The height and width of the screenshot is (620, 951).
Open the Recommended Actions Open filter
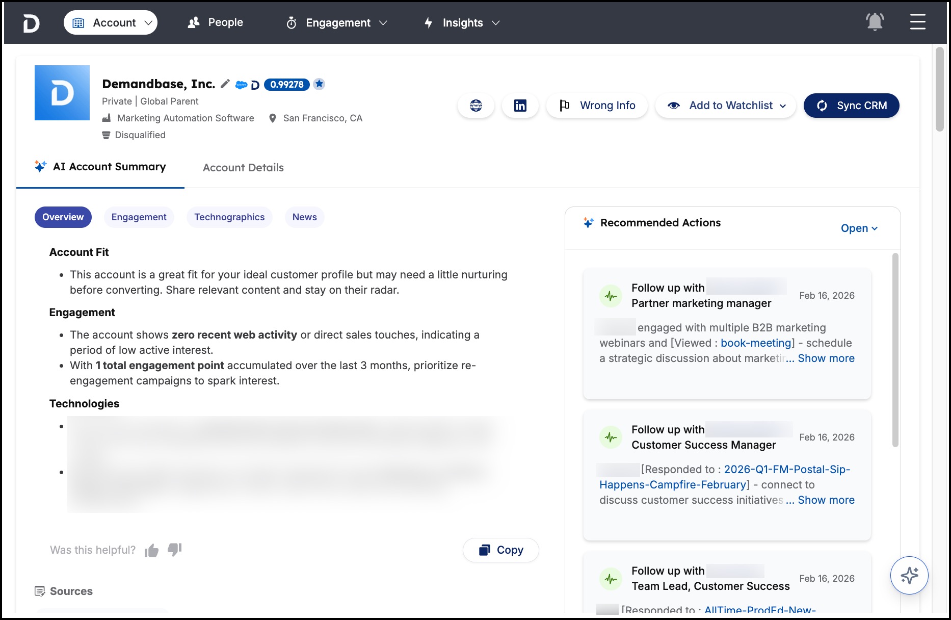[859, 228]
